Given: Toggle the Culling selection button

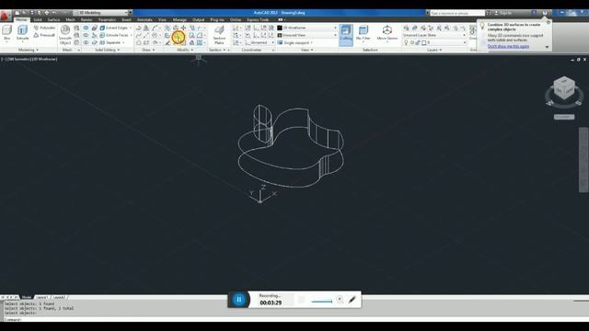Looking at the screenshot, I should coord(346,35).
